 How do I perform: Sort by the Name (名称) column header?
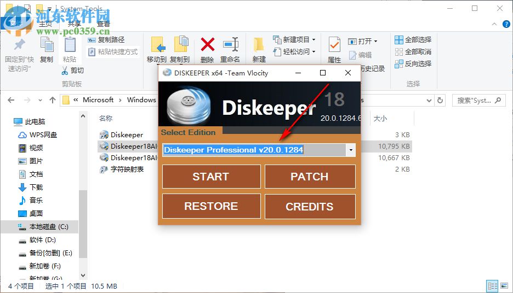pyautogui.click(x=106, y=119)
